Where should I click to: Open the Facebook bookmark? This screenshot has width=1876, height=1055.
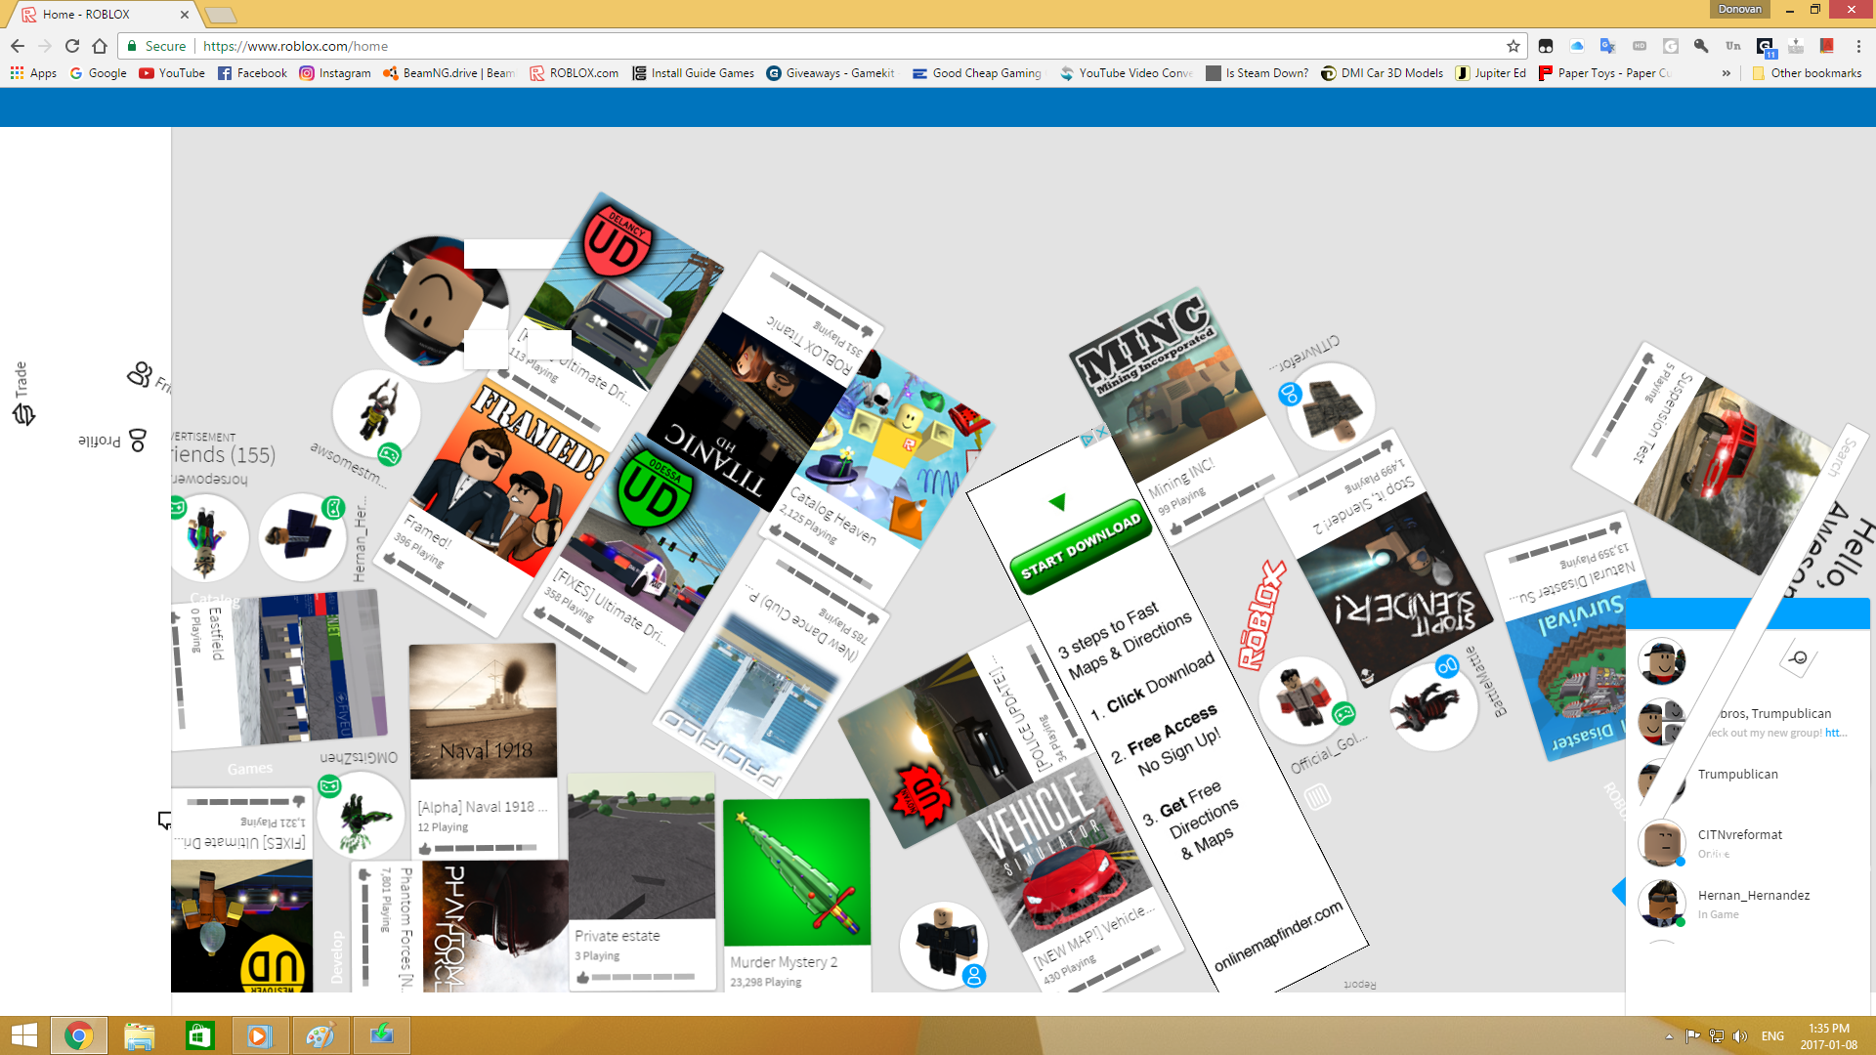click(x=252, y=73)
